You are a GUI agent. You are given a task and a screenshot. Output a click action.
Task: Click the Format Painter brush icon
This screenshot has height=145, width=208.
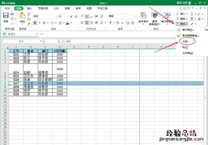point(29,23)
